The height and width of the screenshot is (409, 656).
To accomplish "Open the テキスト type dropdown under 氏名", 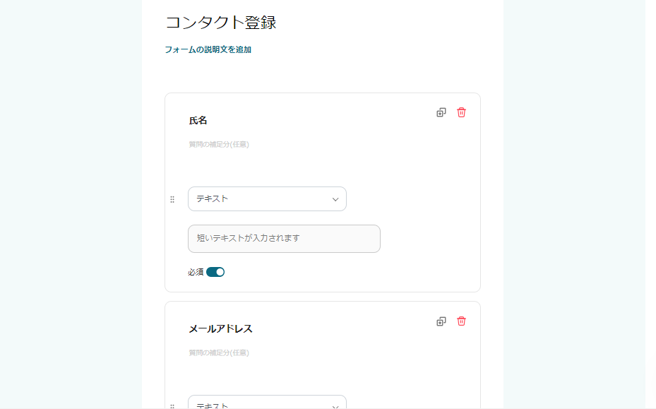I will [267, 198].
